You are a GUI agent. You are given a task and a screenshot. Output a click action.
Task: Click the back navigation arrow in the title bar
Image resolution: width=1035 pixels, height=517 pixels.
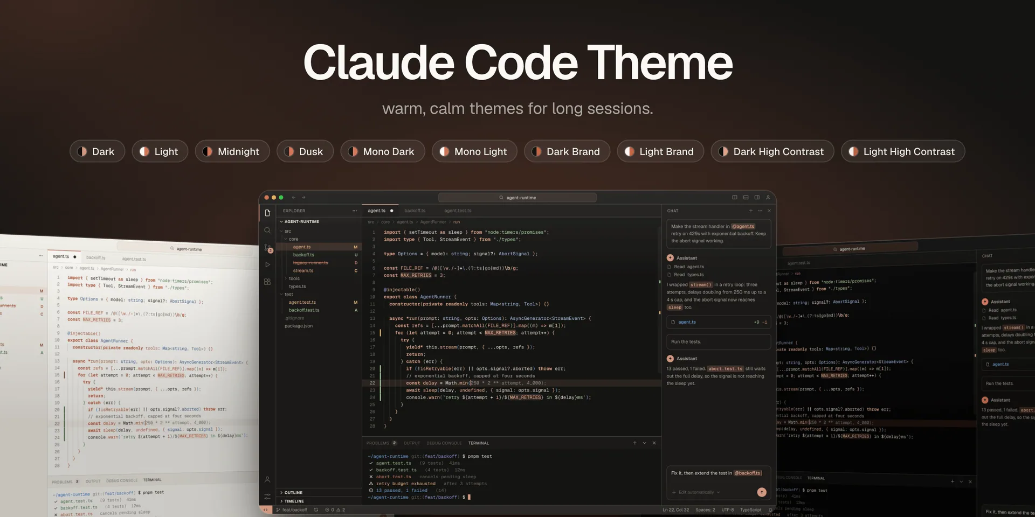(294, 198)
